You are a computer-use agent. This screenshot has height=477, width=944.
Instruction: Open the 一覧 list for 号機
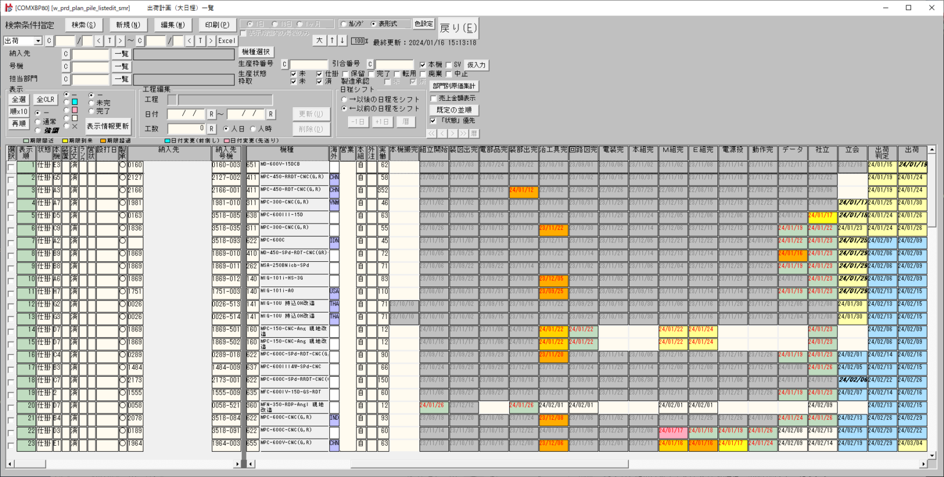click(122, 67)
